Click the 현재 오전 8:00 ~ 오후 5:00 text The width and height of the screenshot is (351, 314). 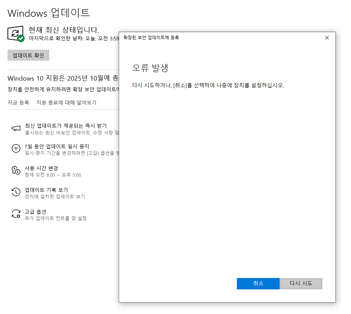point(53,175)
